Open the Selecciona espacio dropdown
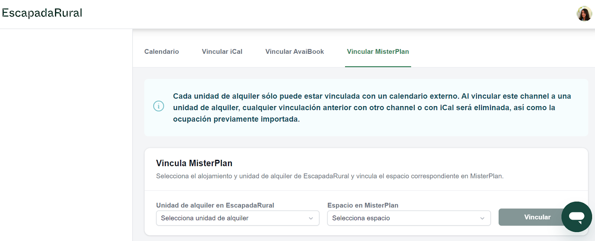 pyautogui.click(x=409, y=218)
